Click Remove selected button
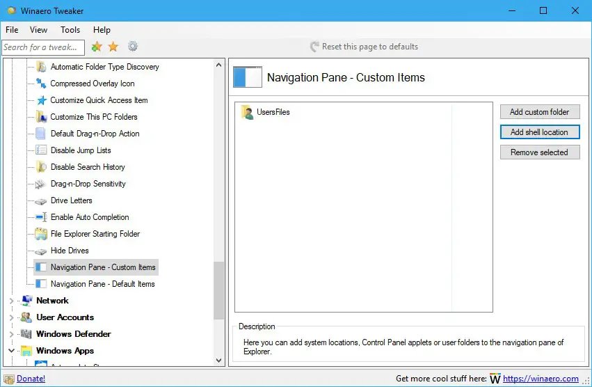 (540, 152)
